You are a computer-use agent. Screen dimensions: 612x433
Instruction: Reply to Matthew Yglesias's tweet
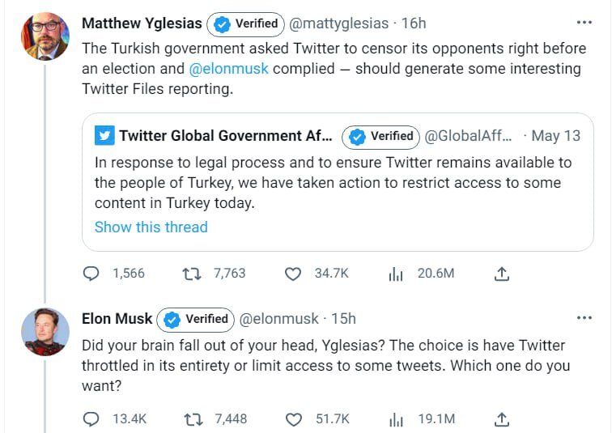(91, 274)
